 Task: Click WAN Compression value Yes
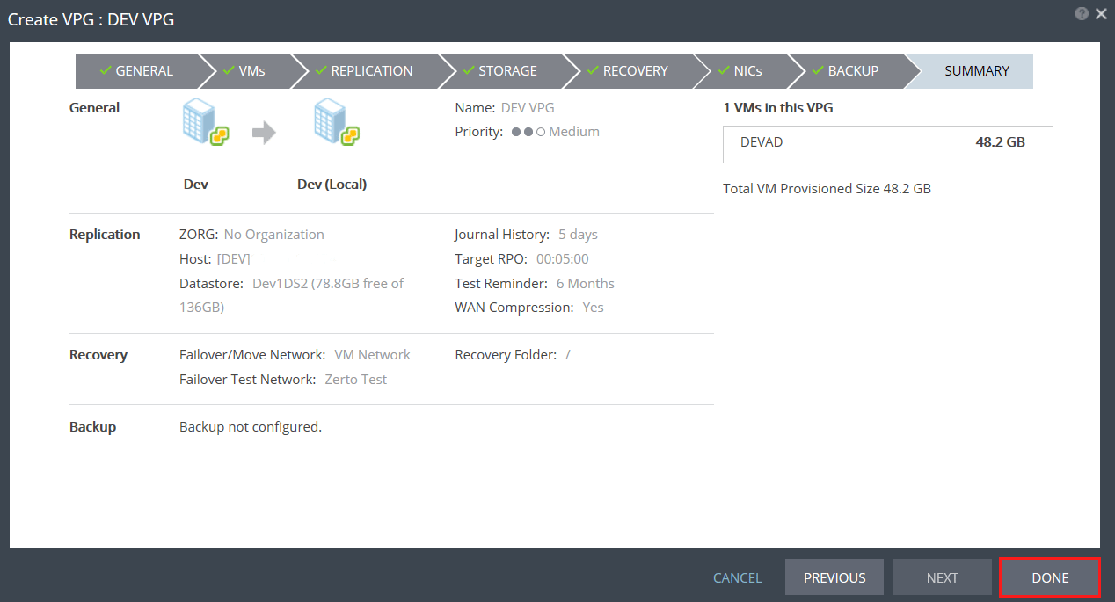tap(594, 308)
